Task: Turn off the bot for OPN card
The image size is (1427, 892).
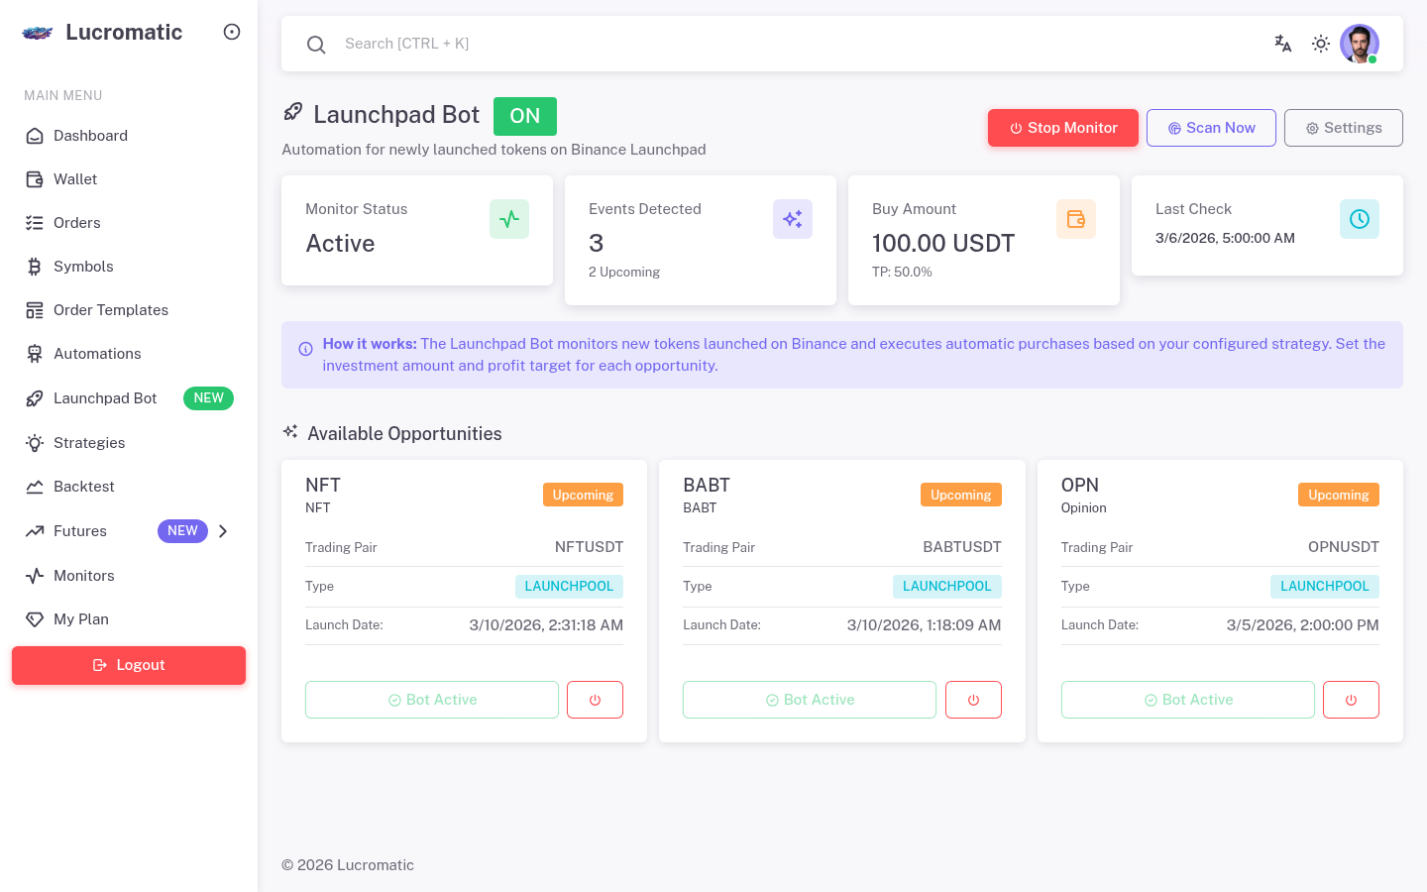Action: pyautogui.click(x=1351, y=700)
